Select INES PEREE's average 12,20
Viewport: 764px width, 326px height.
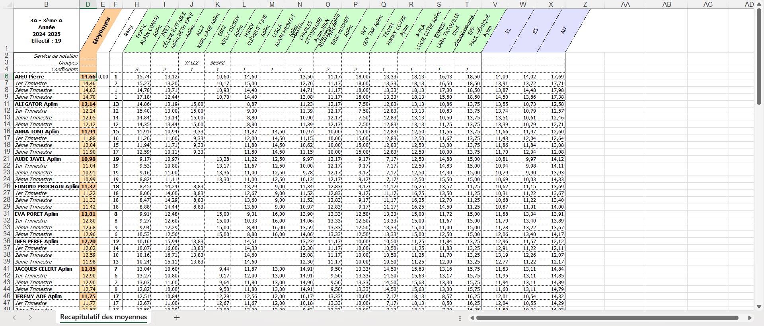tap(88, 241)
